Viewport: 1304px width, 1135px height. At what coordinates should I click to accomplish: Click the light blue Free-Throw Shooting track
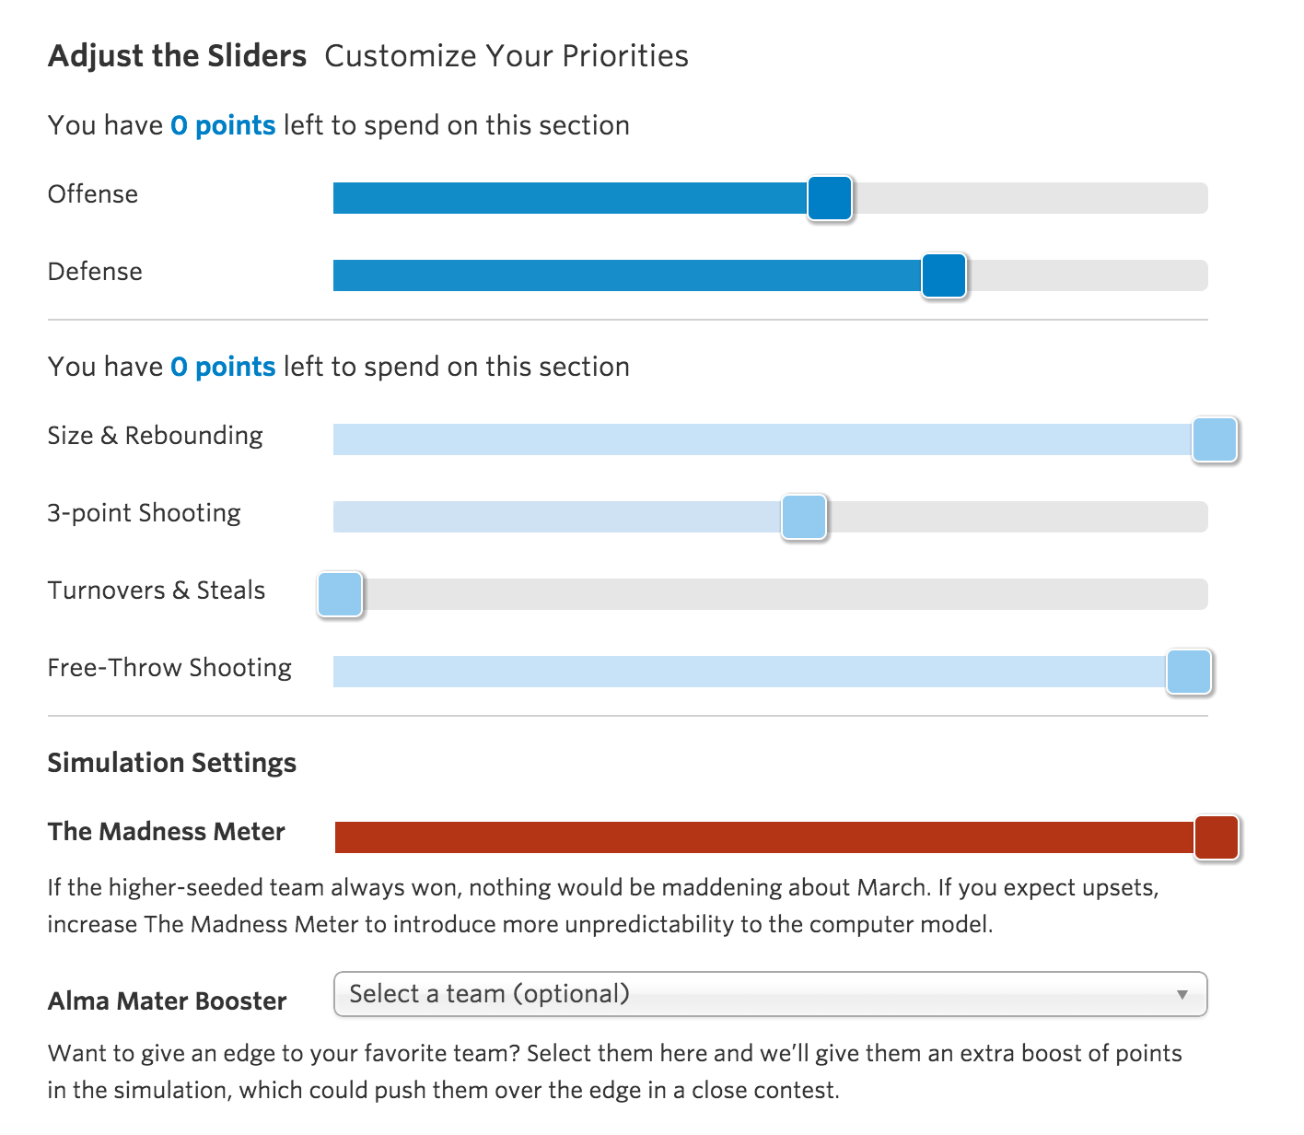pyautogui.click(x=748, y=672)
